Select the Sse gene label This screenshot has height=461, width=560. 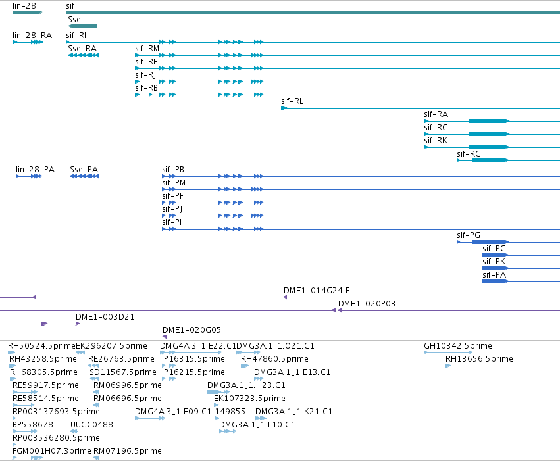pyautogui.click(x=74, y=20)
